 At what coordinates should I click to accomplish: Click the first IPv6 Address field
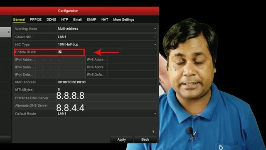132,60
